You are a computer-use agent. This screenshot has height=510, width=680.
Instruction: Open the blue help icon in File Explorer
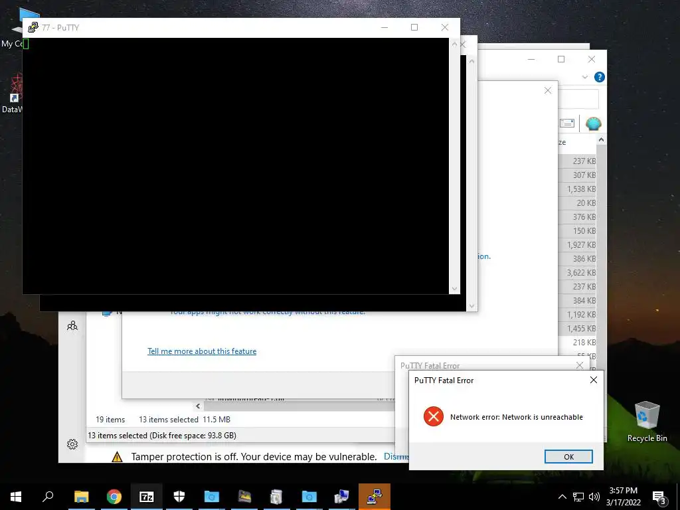pyautogui.click(x=600, y=77)
